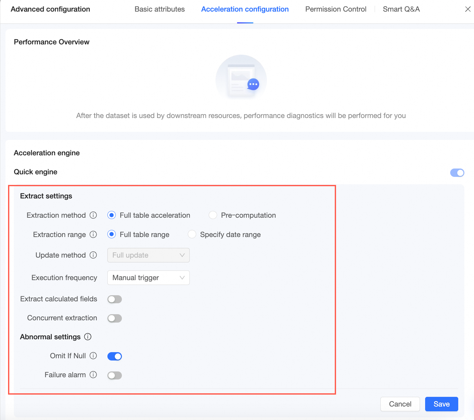Click the Save button
The image size is (474, 420).
[442, 404]
